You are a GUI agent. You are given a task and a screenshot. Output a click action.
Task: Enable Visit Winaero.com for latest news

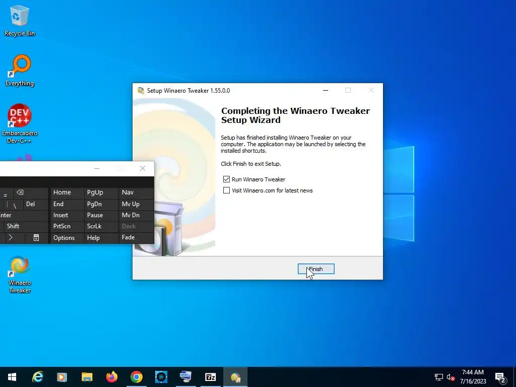pyautogui.click(x=226, y=190)
